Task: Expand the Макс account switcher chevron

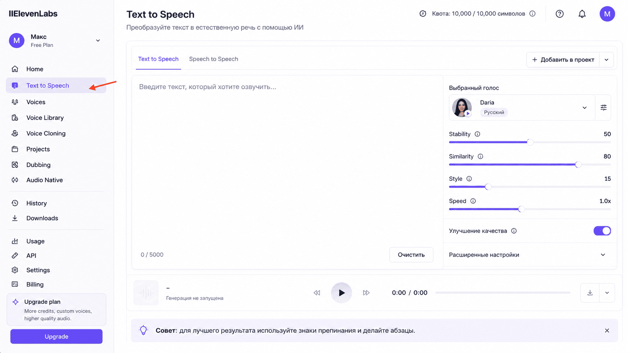Action: pyautogui.click(x=98, y=41)
